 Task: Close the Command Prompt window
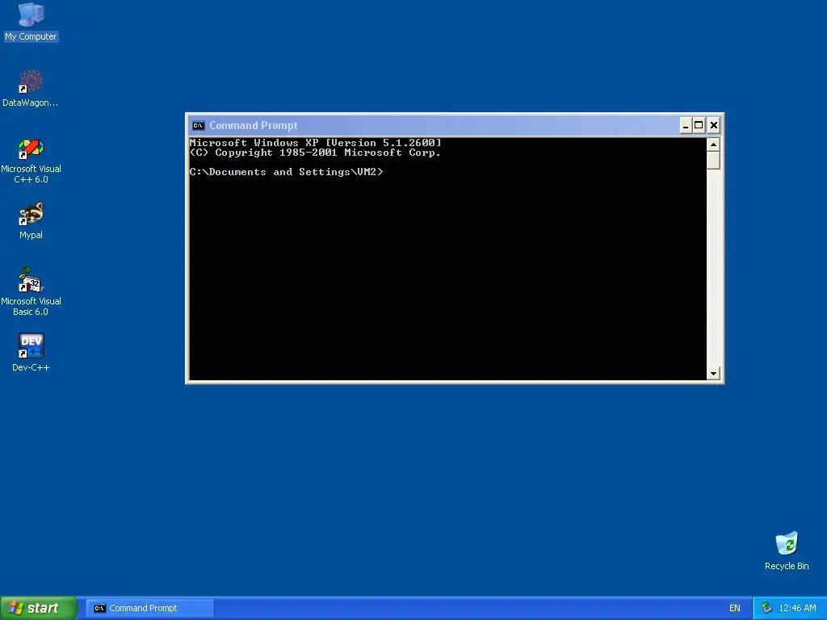click(714, 125)
